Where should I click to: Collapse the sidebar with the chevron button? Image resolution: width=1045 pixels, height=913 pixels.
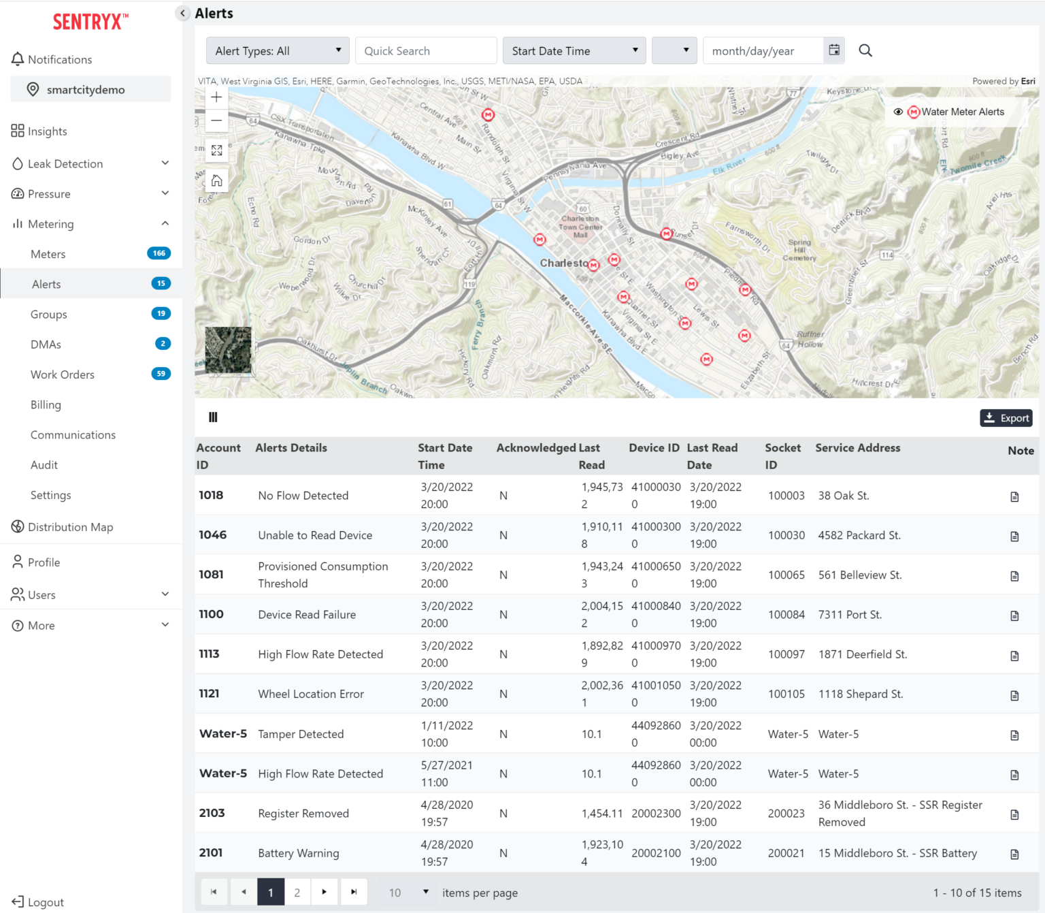182,13
